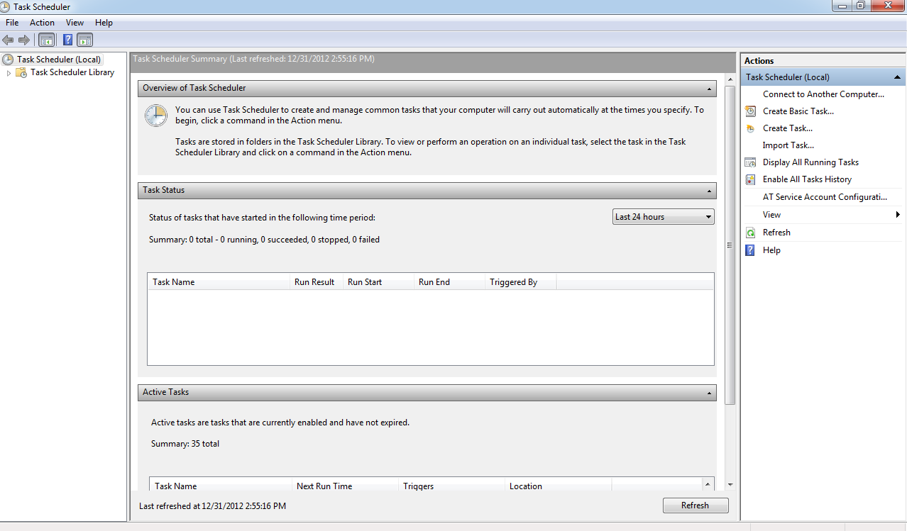Toggle Show/Hide Action Pane toolbar icon
The width and height of the screenshot is (907, 531).
pyautogui.click(x=85, y=40)
